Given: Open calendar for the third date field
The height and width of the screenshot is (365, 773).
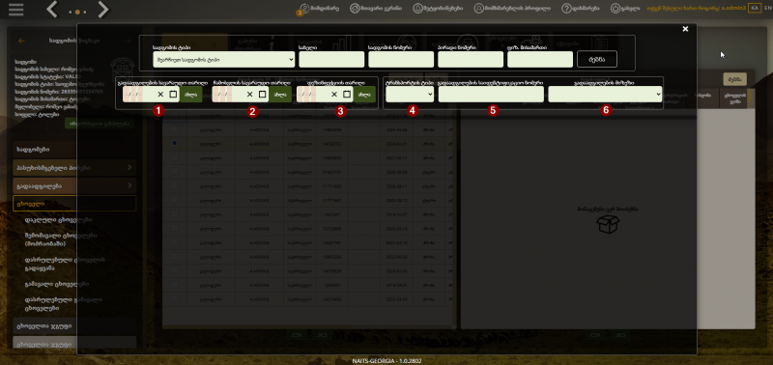Looking at the screenshot, I should click(x=347, y=94).
